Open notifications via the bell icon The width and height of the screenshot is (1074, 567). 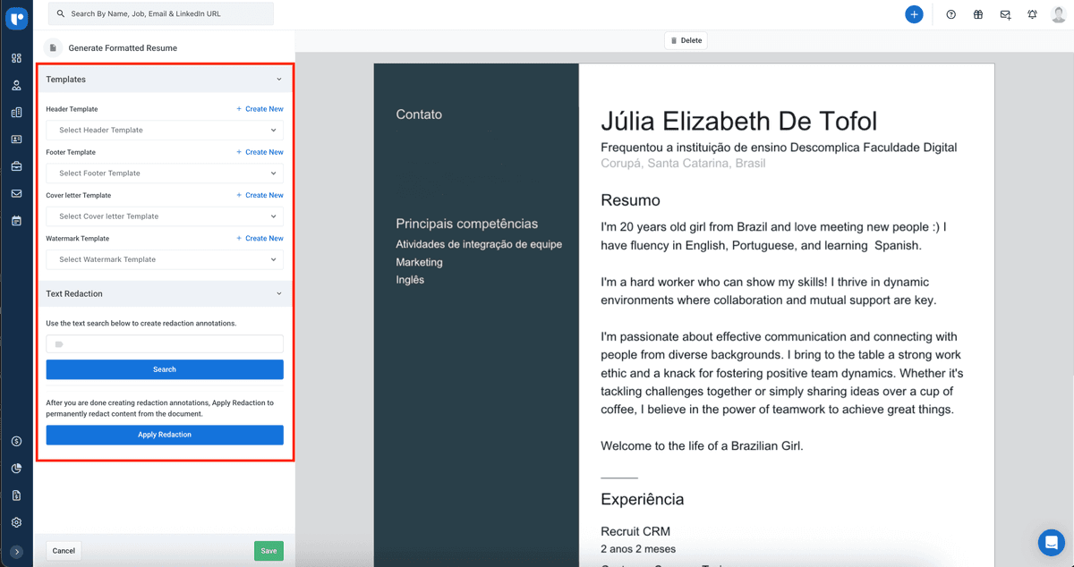pos(1032,13)
